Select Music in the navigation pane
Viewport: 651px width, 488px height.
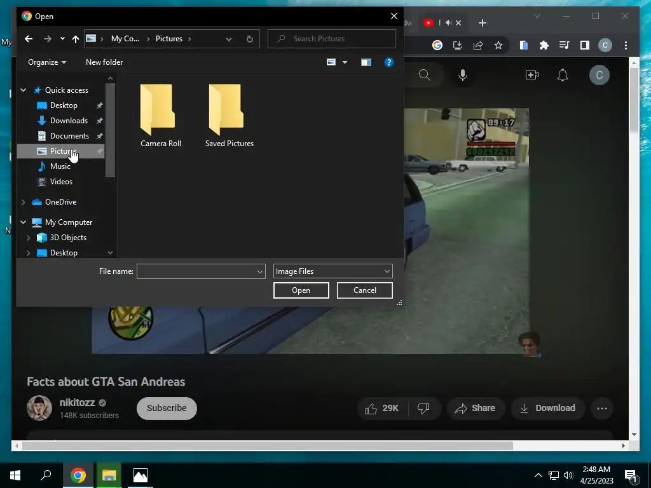coord(60,166)
